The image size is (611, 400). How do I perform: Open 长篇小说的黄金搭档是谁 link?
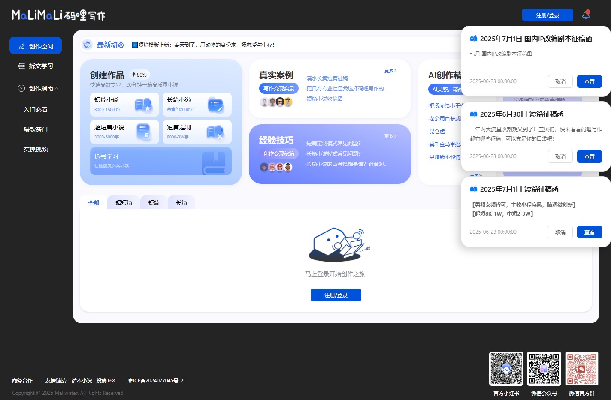point(347,164)
